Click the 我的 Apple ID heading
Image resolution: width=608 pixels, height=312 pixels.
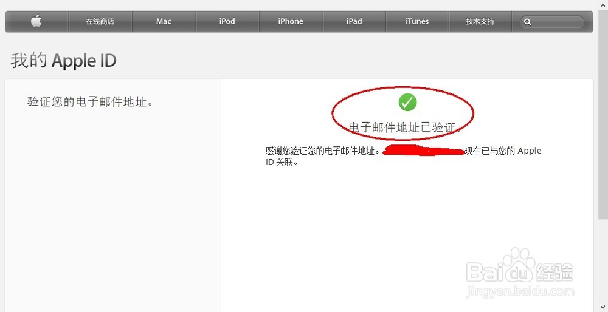[x=63, y=61]
